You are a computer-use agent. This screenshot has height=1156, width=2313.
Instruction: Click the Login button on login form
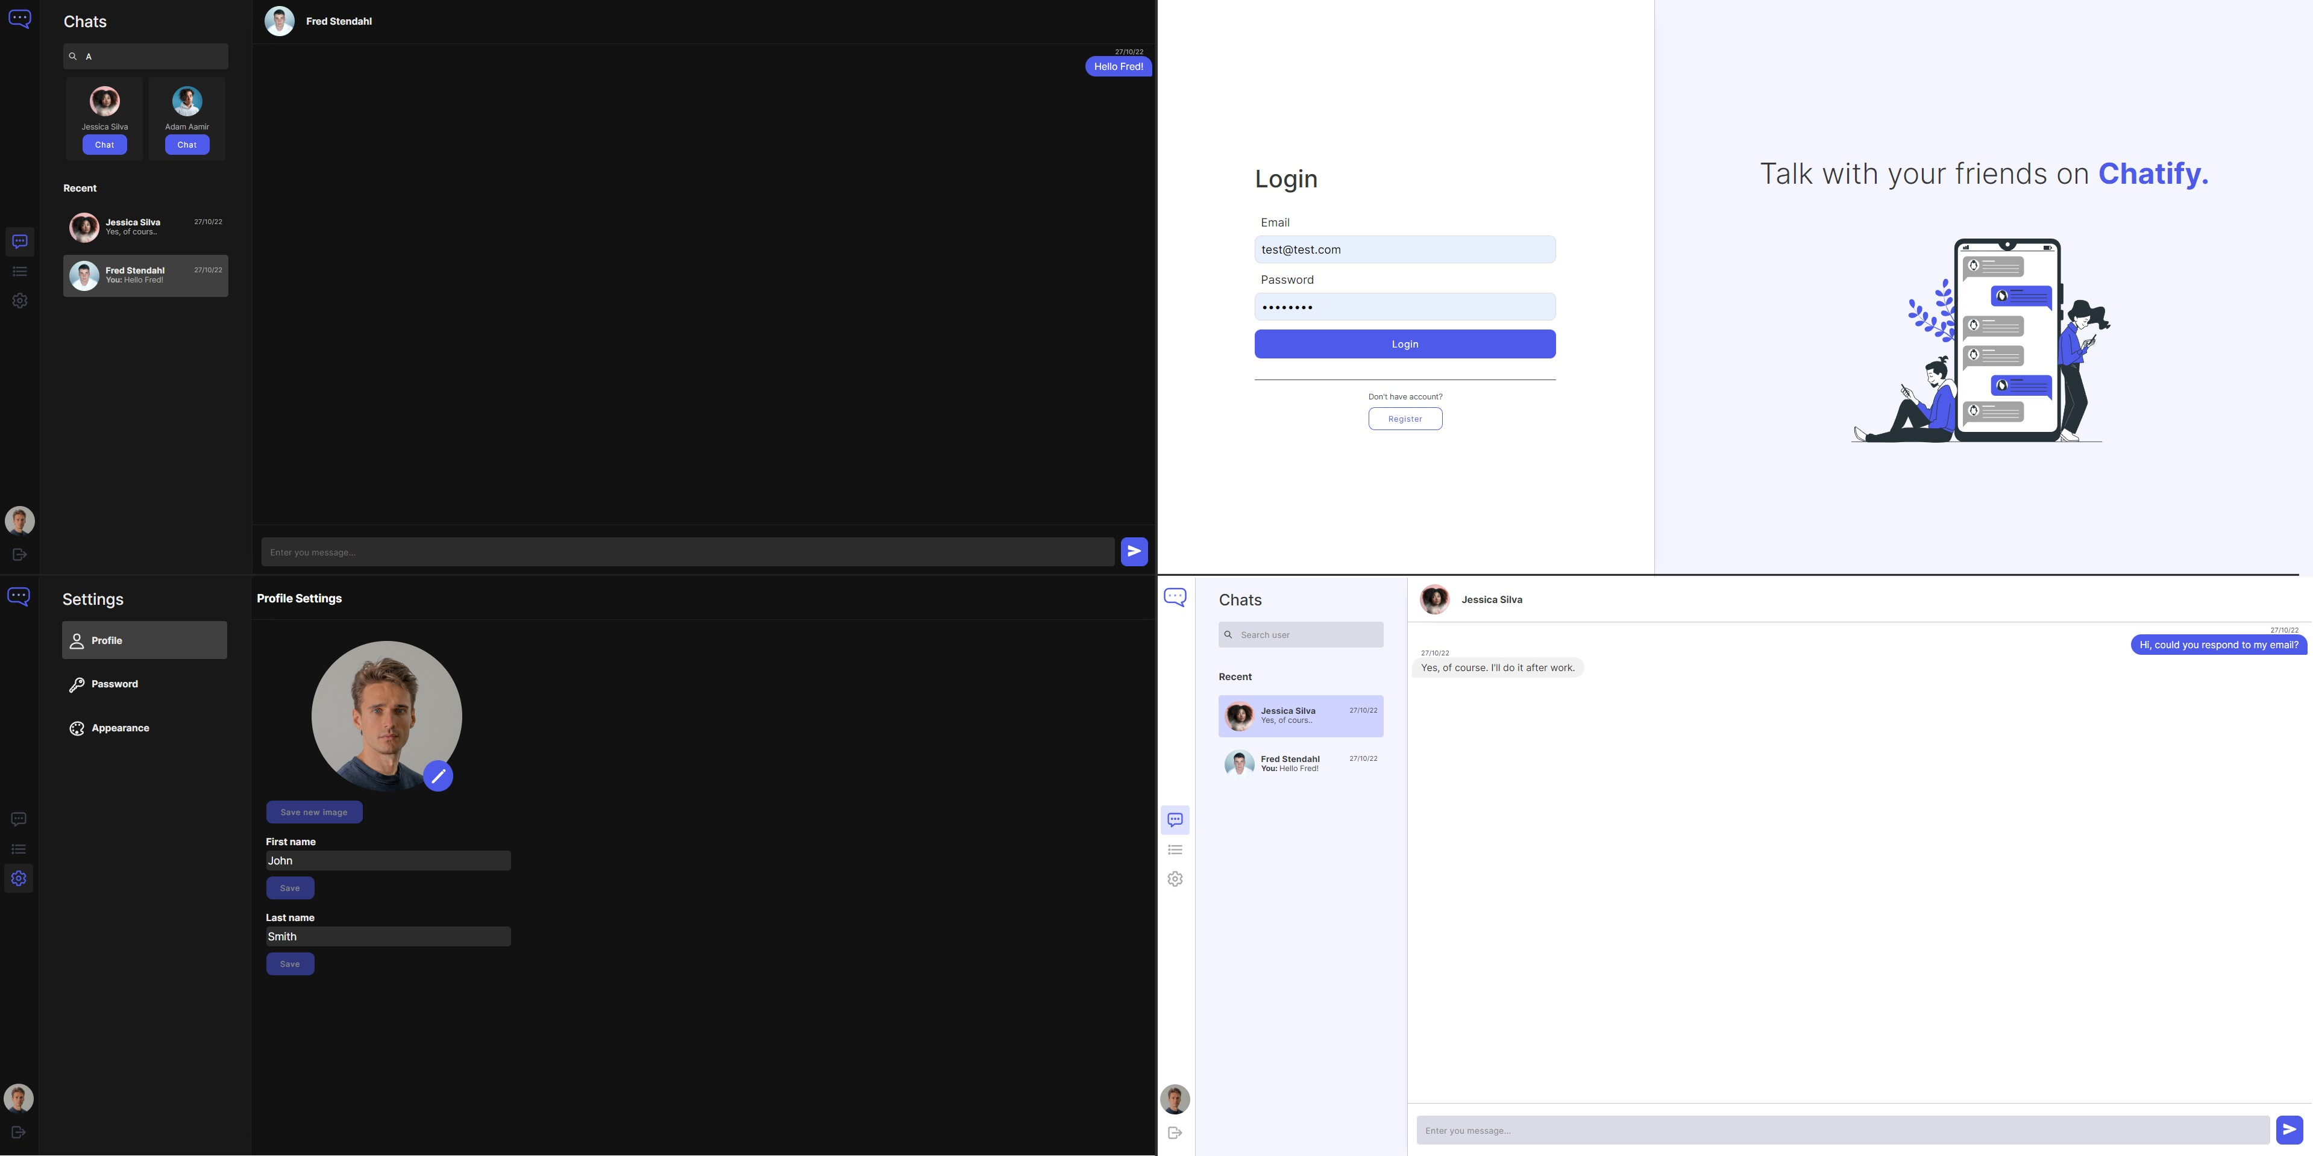click(1404, 343)
